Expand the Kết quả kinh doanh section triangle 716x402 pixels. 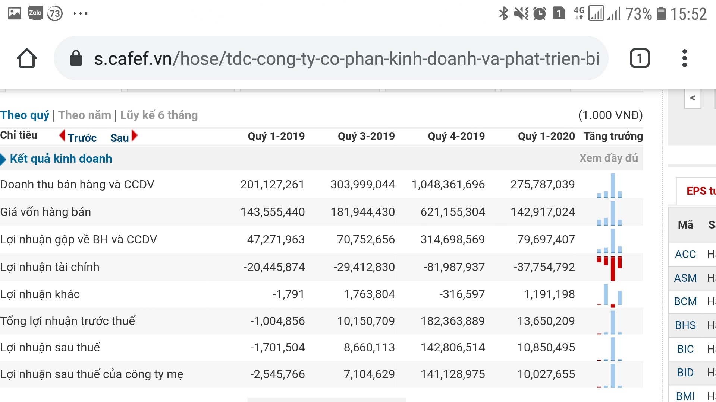[3, 159]
